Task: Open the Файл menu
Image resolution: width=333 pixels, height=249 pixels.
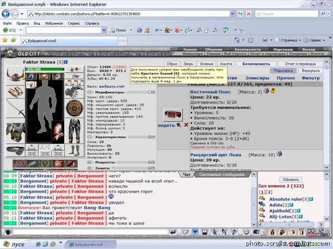Action: click(x=7, y=23)
